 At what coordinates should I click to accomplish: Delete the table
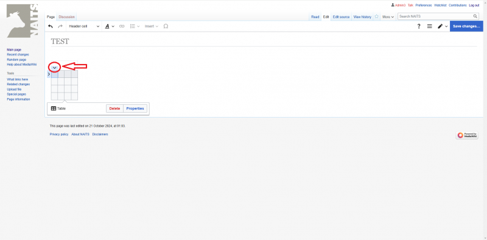[114, 108]
